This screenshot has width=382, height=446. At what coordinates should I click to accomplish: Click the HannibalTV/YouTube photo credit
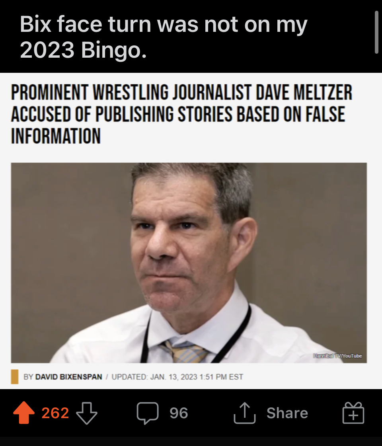[x=337, y=356]
